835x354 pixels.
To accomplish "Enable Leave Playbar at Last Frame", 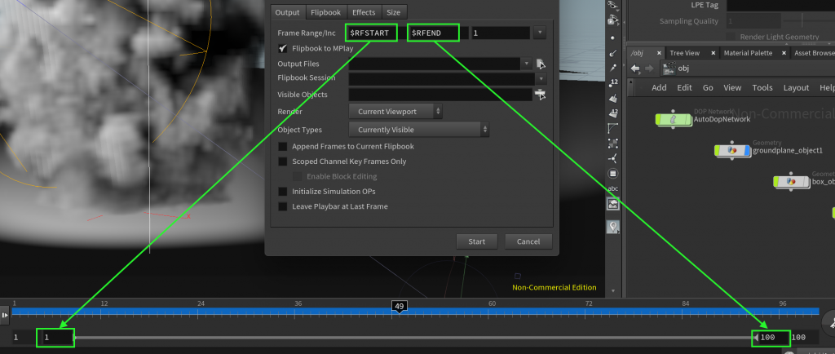I will point(283,206).
